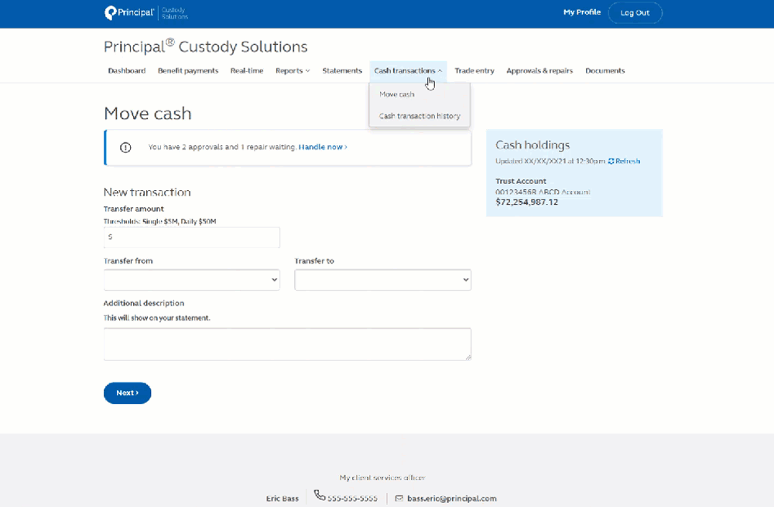
Task: Go to the Trade entry tab
Action: click(x=474, y=70)
